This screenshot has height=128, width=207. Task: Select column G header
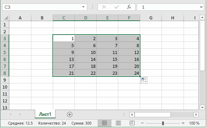click(151, 18)
